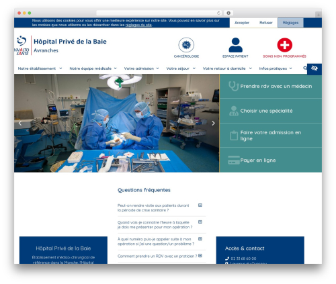Show previous slide with left arrow
Viewport: 336px width, 284px height.
point(20,123)
